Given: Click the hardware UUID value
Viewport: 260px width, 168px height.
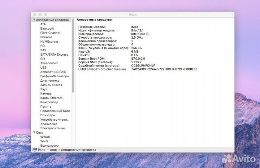Looking at the screenshot, I should click(164, 69).
